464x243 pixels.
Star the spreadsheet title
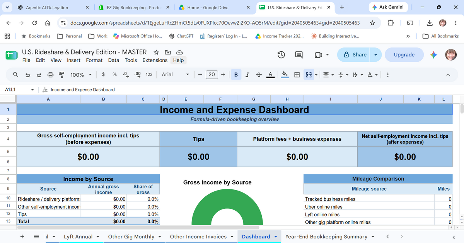point(156,52)
